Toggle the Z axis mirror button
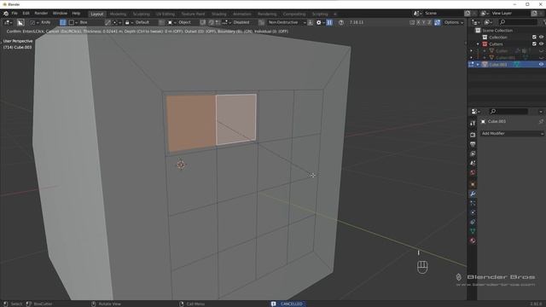Screen dimensions: 546x307 pyautogui.click(x=430, y=22)
